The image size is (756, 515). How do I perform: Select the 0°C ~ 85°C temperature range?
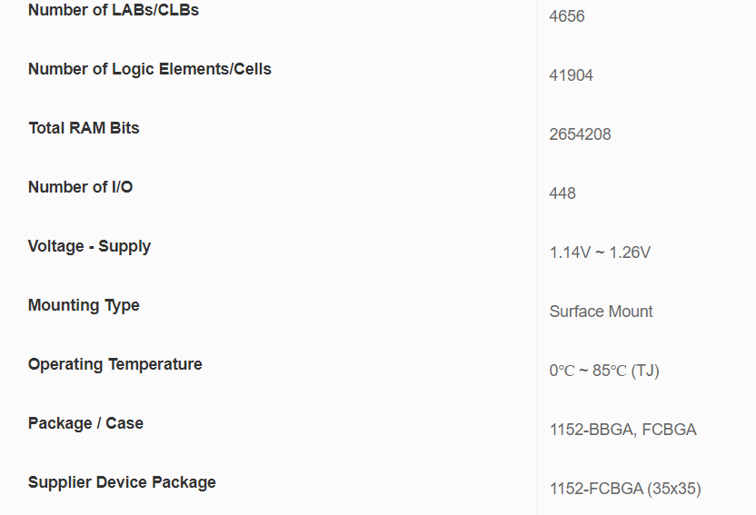coord(588,371)
